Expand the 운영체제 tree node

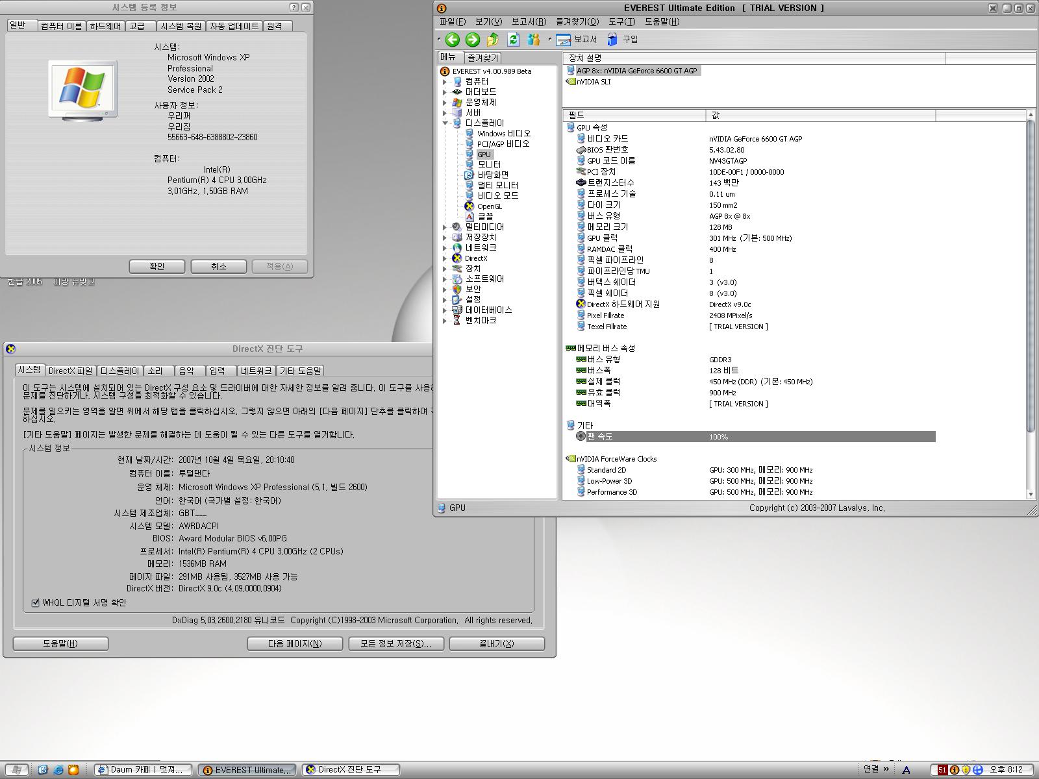445,103
